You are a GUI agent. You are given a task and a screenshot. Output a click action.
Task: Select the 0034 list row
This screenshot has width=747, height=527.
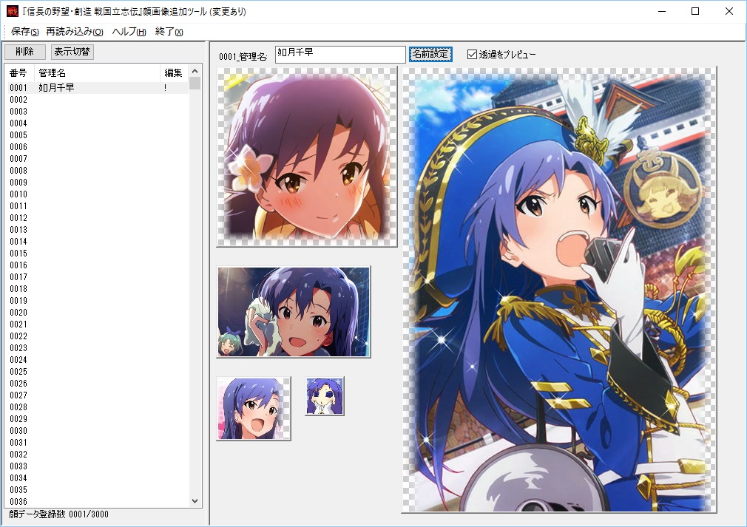pyautogui.click(x=97, y=478)
